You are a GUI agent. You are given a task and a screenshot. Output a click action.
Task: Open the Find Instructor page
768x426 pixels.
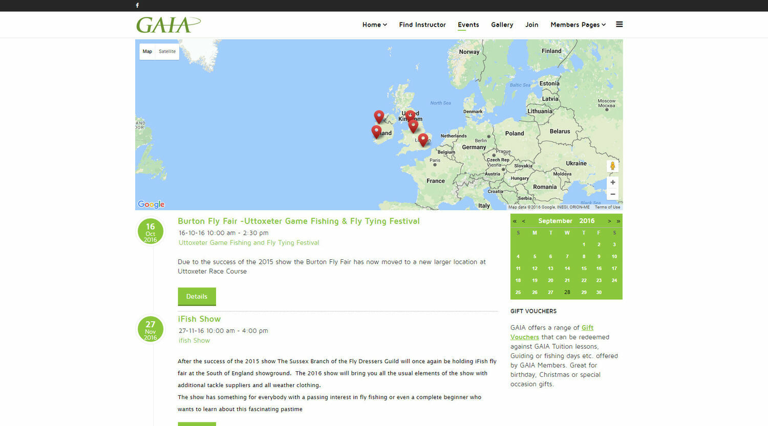(422, 25)
